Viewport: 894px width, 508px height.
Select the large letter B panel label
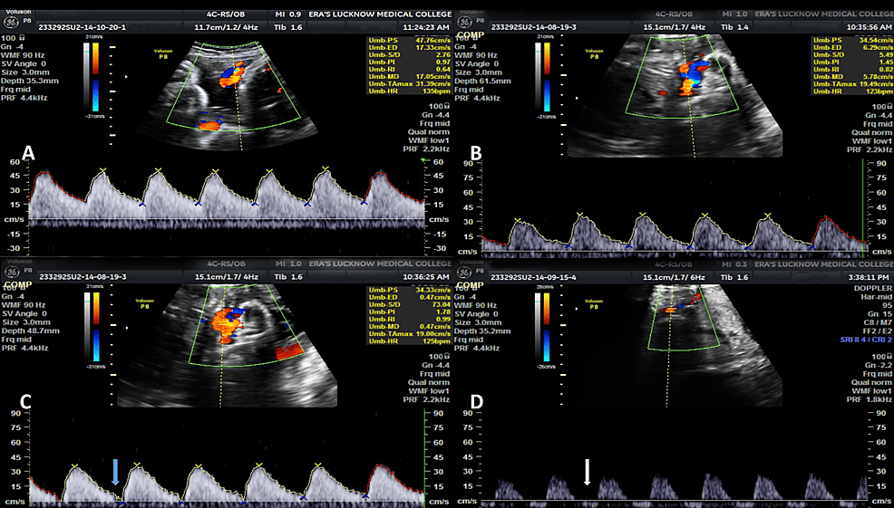[x=477, y=154]
